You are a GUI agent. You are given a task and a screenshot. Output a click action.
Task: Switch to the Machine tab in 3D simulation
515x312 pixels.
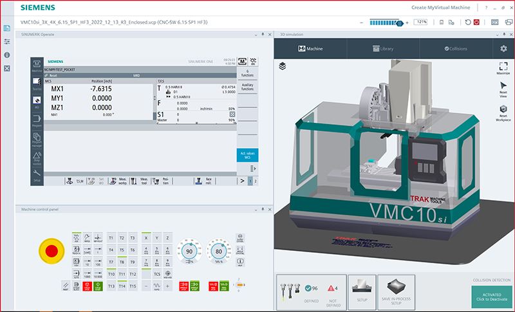[x=310, y=48]
